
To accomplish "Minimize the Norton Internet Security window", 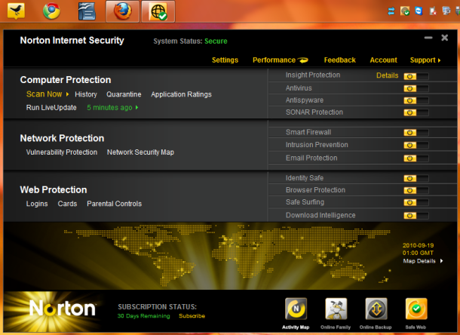I will 428,38.
